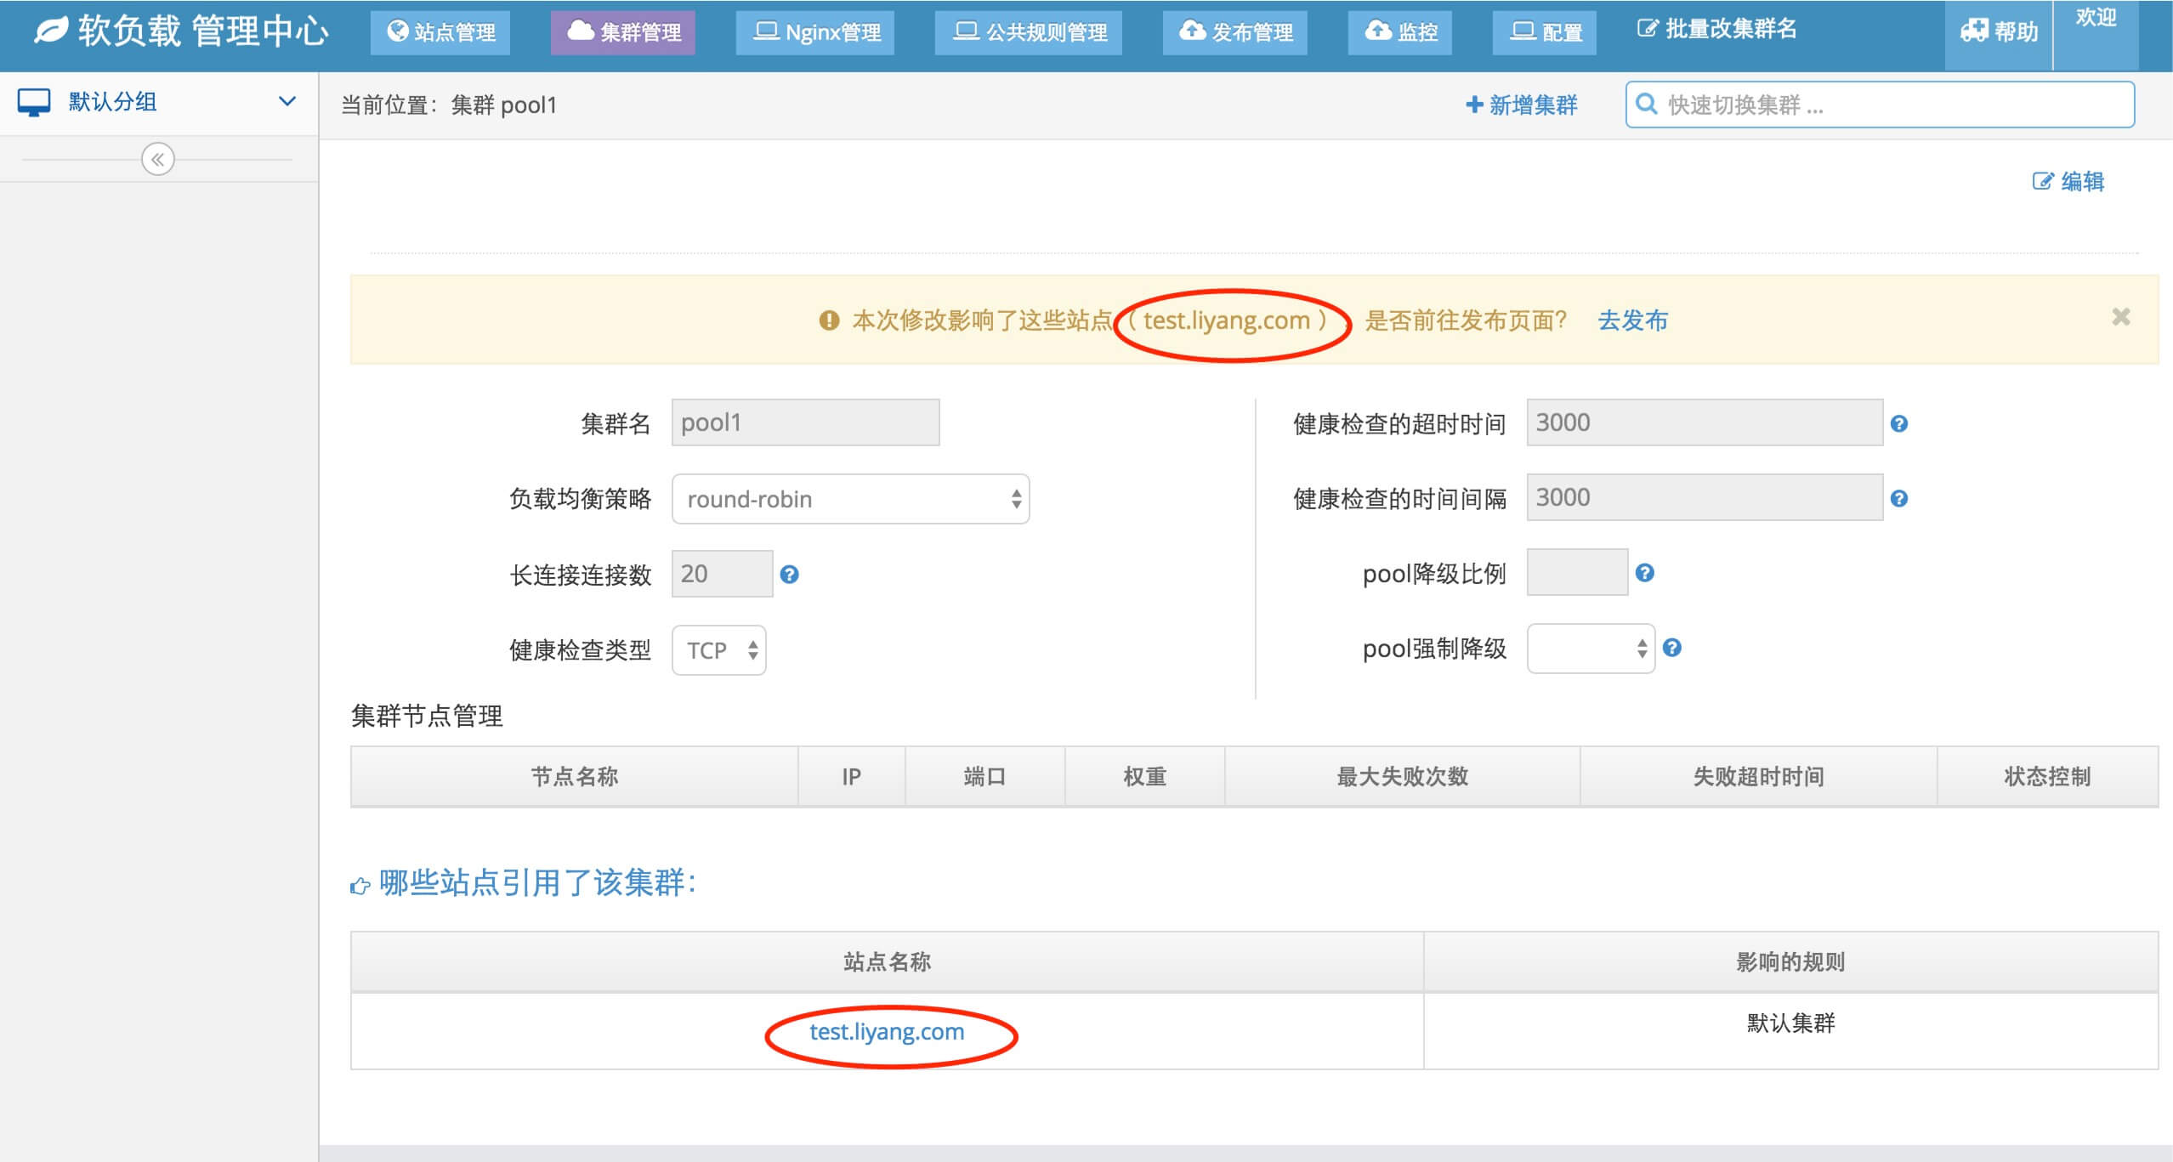Click the globe icon on 站点管理
The width and height of the screenshot is (2173, 1162).
click(397, 31)
